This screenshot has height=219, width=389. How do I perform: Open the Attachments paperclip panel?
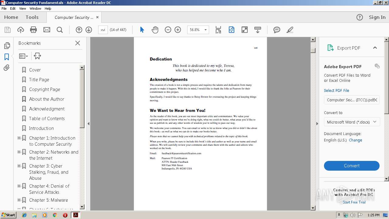(7, 68)
